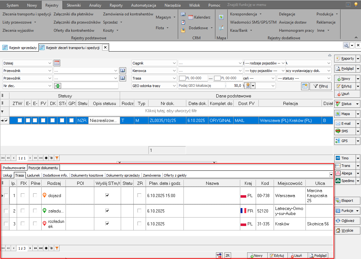Check the FIX checkbox for załadunek row
361x259 pixels.
coord(23,211)
